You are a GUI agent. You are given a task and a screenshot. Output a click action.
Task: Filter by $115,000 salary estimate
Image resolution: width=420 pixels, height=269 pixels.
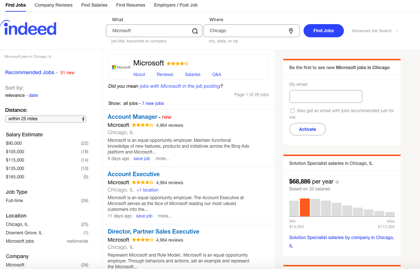click(15, 160)
